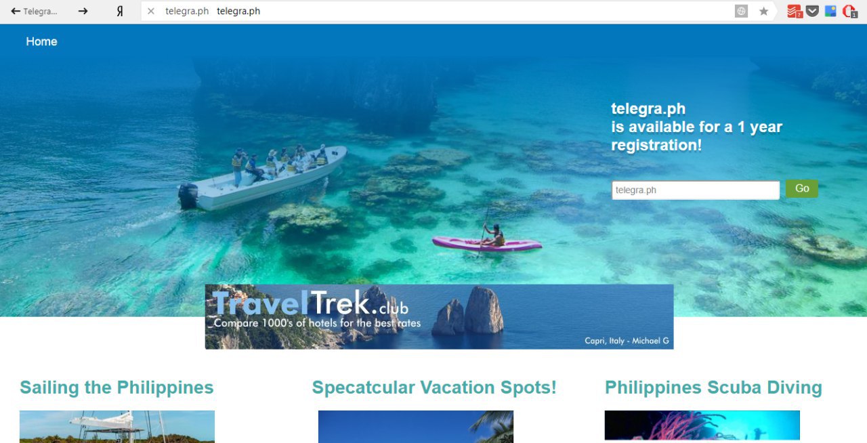This screenshot has height=443, width=867.
Task: Click the scuba diving coral thumbnail
Action: click(x=702, y=427)
